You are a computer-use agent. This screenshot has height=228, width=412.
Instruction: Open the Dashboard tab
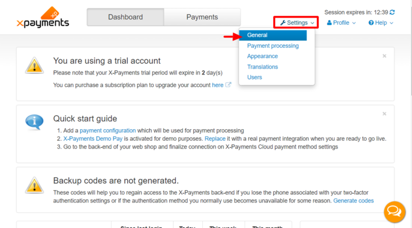[125, 17]
